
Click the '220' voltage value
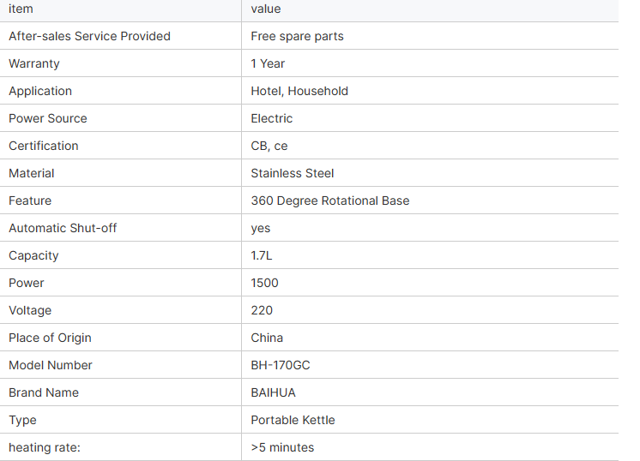(262, 310)
